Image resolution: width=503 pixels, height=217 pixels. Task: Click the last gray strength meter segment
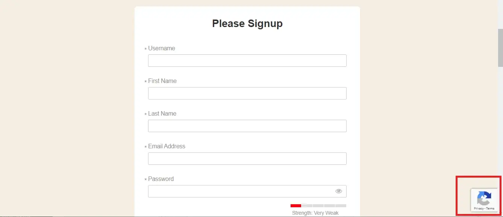click(341, 206)
